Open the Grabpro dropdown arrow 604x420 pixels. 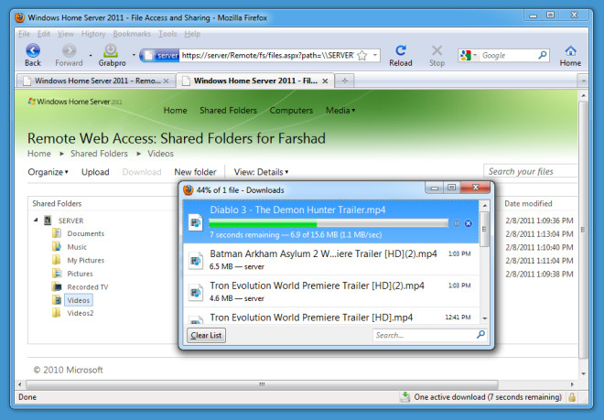tap(134, 55)
